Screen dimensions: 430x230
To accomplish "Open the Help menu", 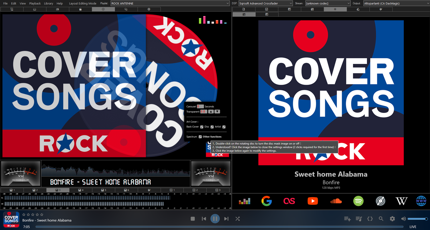I will tap(60, 3).
